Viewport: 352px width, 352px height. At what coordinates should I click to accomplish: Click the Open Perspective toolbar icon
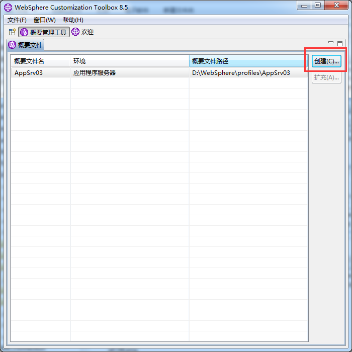point(12,32)
